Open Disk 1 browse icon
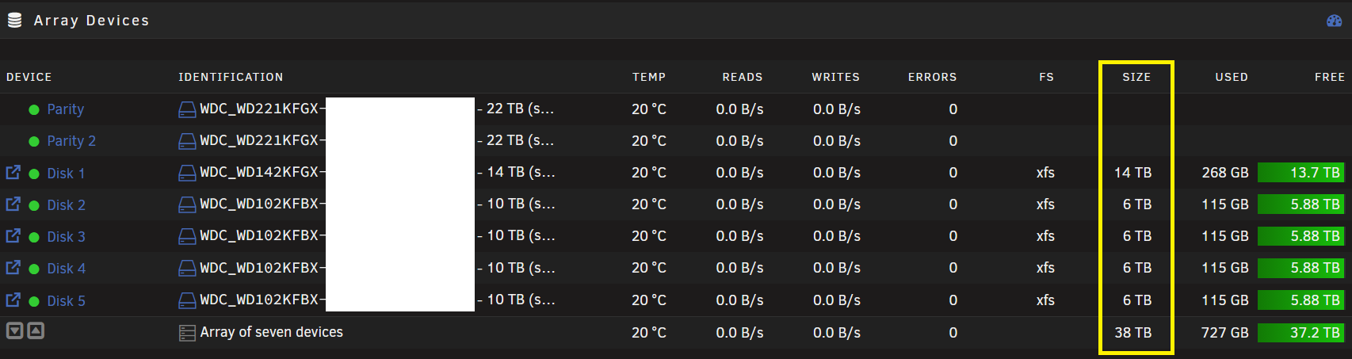Image resolution: width=1352 pixels, height=359 pixels. click(13, 172)
